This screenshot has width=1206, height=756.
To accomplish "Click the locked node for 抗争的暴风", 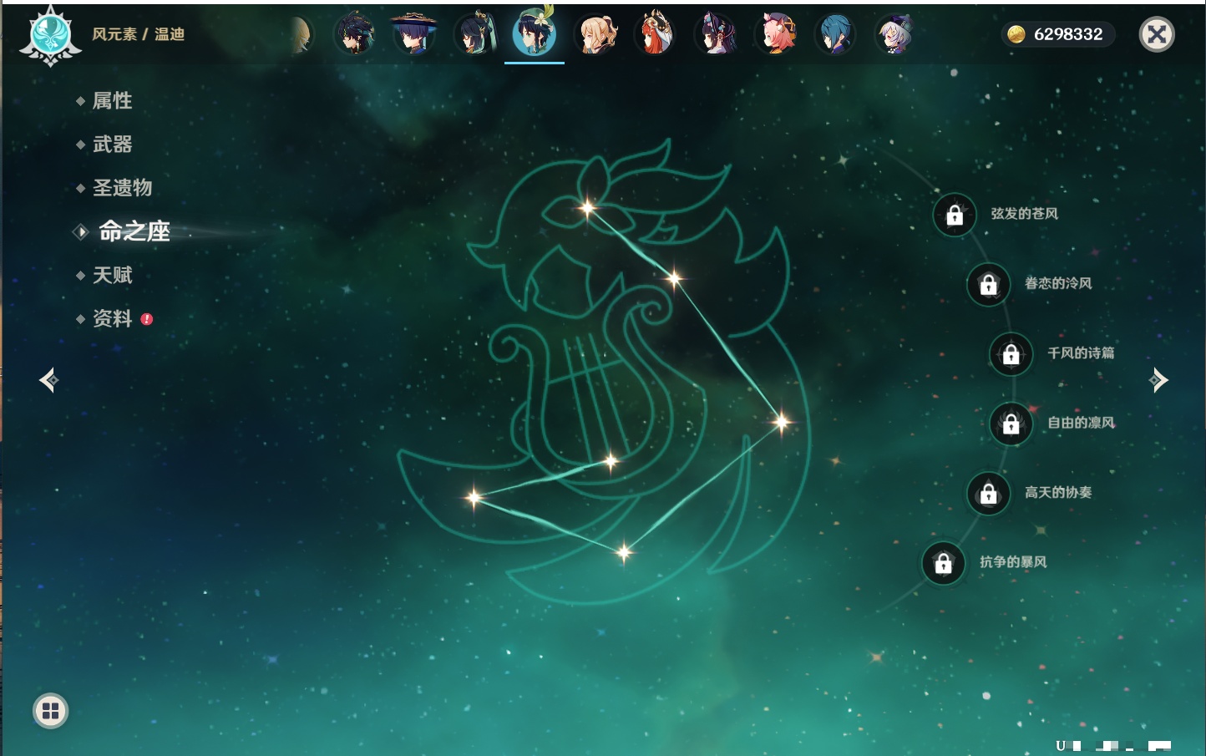I will point(943,563).
